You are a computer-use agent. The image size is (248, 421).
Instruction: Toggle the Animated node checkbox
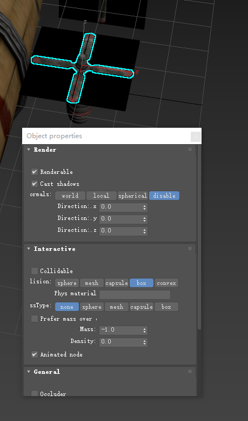click(x=34, y=355)
